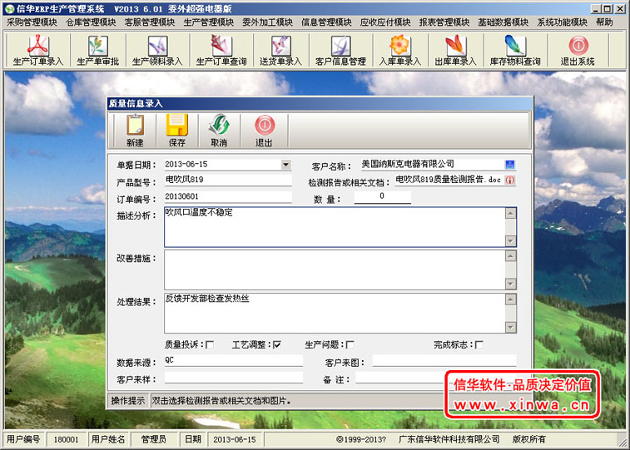Viewport: 630px width, 450px height.
Task: Open 送货单录入 toolbar icon
Action: [x=280, y=50]
